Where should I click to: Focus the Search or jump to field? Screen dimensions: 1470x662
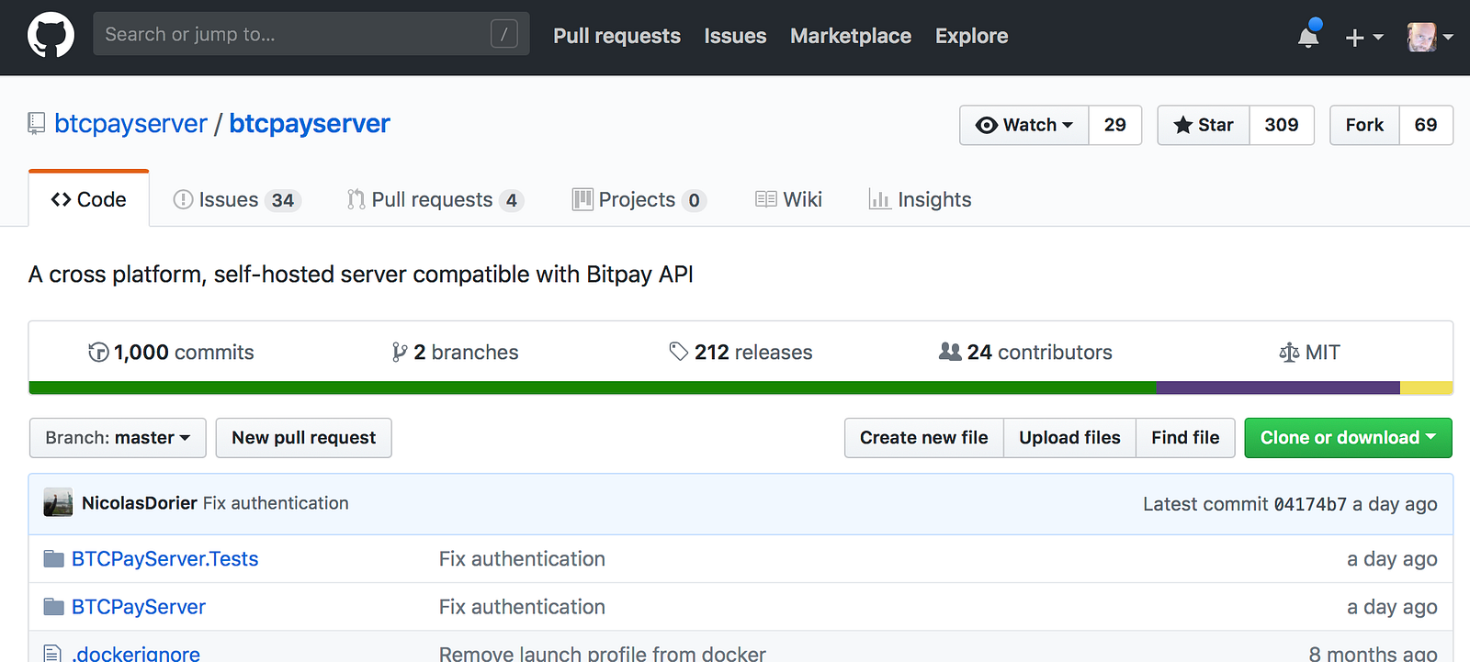click(294, 35)
